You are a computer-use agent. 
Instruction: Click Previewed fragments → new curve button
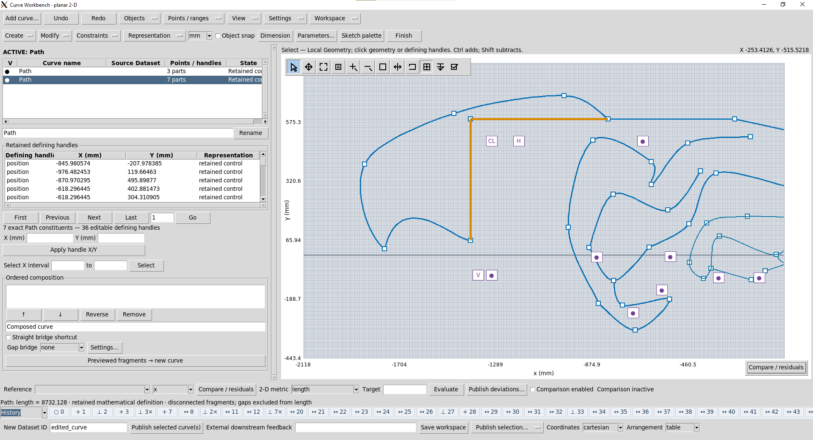[x=135, y=361]
